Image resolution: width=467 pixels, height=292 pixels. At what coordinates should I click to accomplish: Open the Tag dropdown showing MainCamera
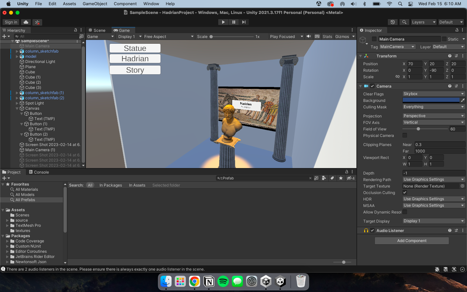[x=397, y=47]
